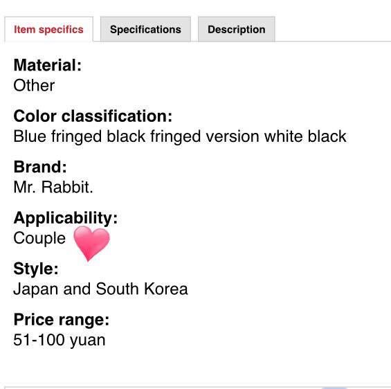The image size is (391, 389).
Task: Click 'white black' at end of color line
Action: tap(305, 136)
